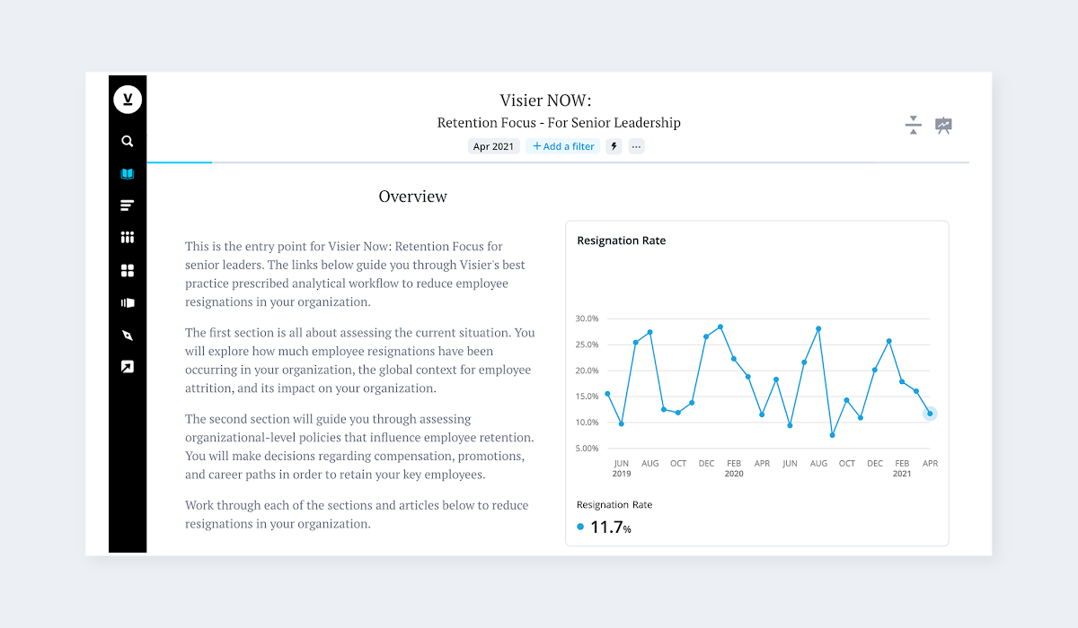Click the Overview section heading
Image resolution: width=1078 pixels, height=628 pixels.
(413, 196)
